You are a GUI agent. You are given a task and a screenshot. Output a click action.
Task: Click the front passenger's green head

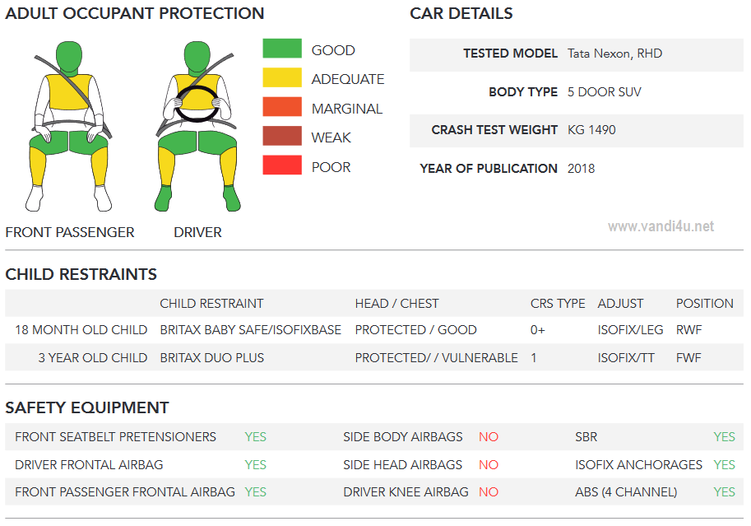point(69,58)
